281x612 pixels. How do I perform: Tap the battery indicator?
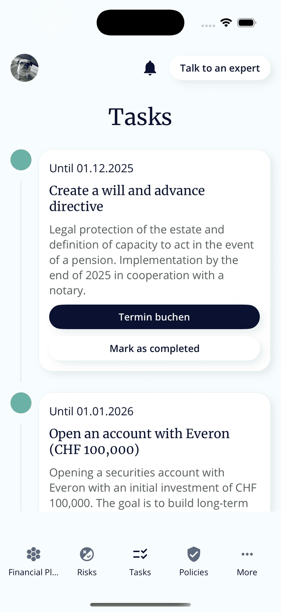pos(246,22)
